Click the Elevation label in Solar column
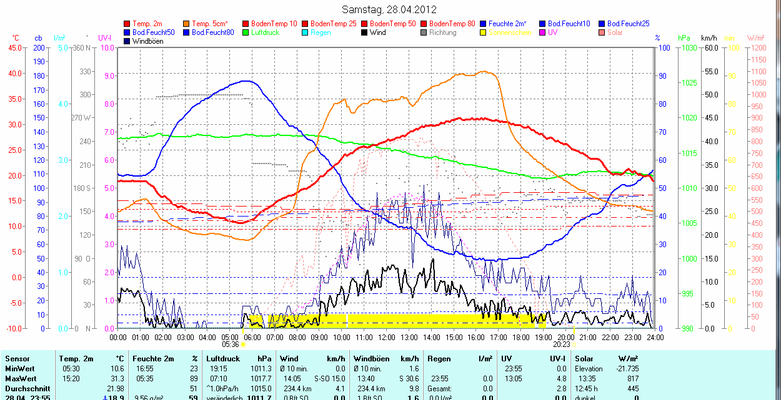Viewport: 781px width, 400px height. coord(588,369)
